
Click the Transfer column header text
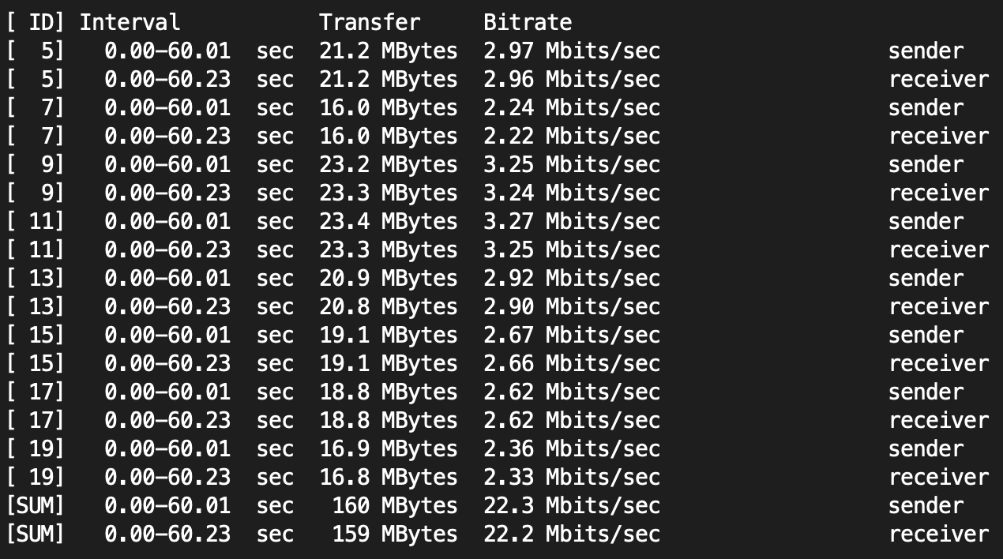[x=370, y=22]
